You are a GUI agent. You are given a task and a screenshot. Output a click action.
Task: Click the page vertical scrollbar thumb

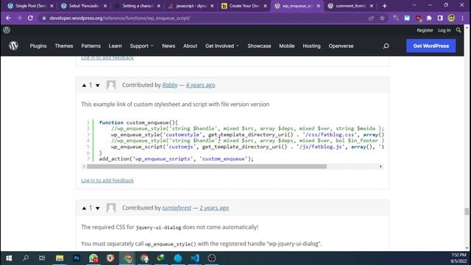[x=467, y=211]
